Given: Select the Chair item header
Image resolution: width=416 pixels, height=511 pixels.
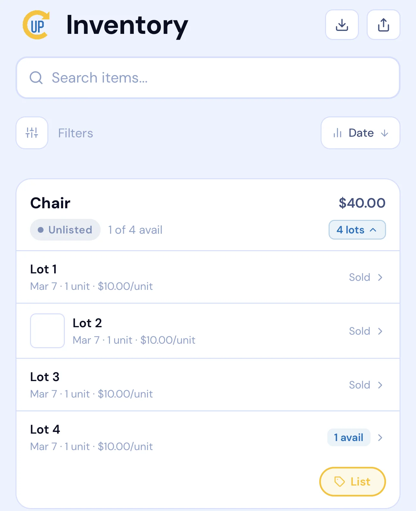Looking at the screenshot, I should pos(50,203).
